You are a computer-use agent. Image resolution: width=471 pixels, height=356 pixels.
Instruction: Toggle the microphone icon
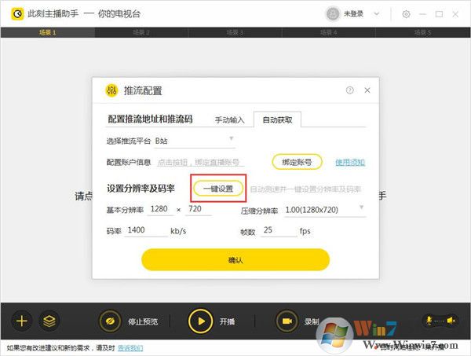pos(429,321)
